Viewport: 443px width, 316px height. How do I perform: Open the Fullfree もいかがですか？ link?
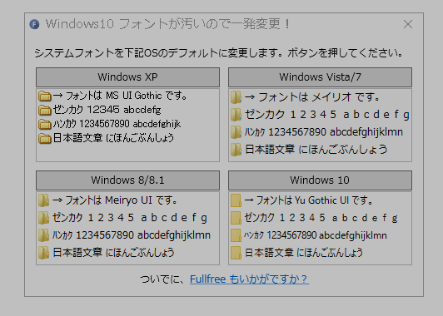click(249, 279)
